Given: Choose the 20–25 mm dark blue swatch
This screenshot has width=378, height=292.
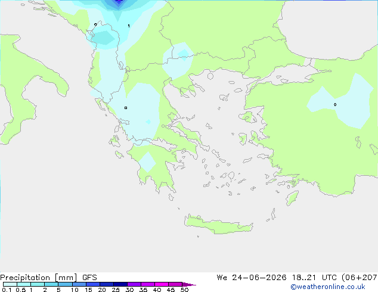Looking at the screenshot, I should tap(107, 284).
